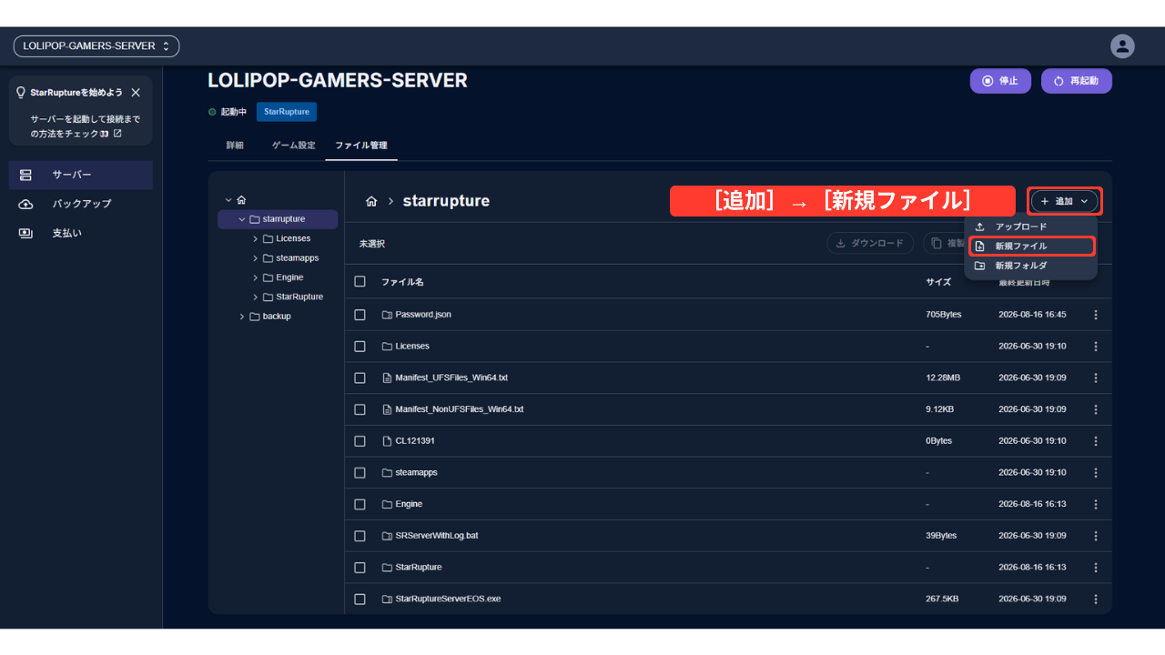
Task: Open more options for the steamapps row
Action: point(1096,473)
